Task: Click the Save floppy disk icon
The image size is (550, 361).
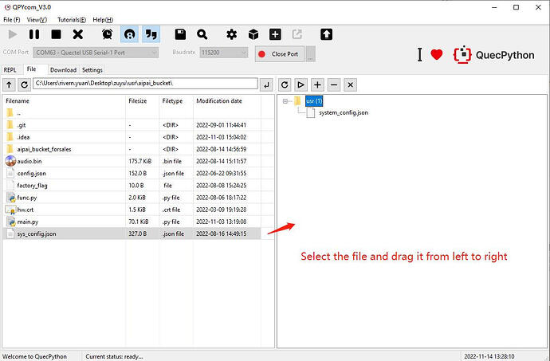Action: point(180,34)
